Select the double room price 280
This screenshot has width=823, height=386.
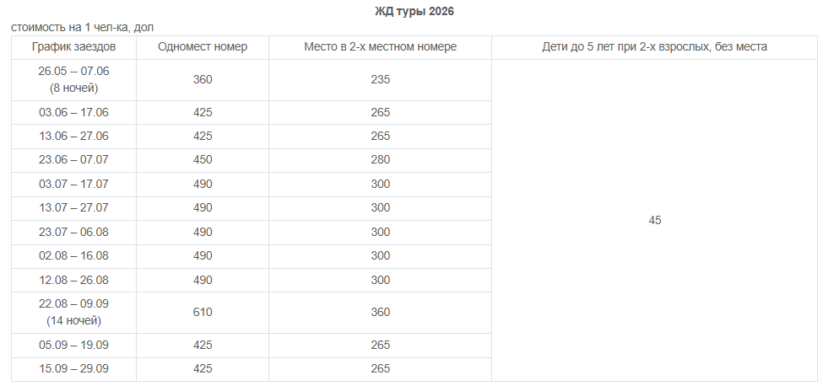pos(380,160)
